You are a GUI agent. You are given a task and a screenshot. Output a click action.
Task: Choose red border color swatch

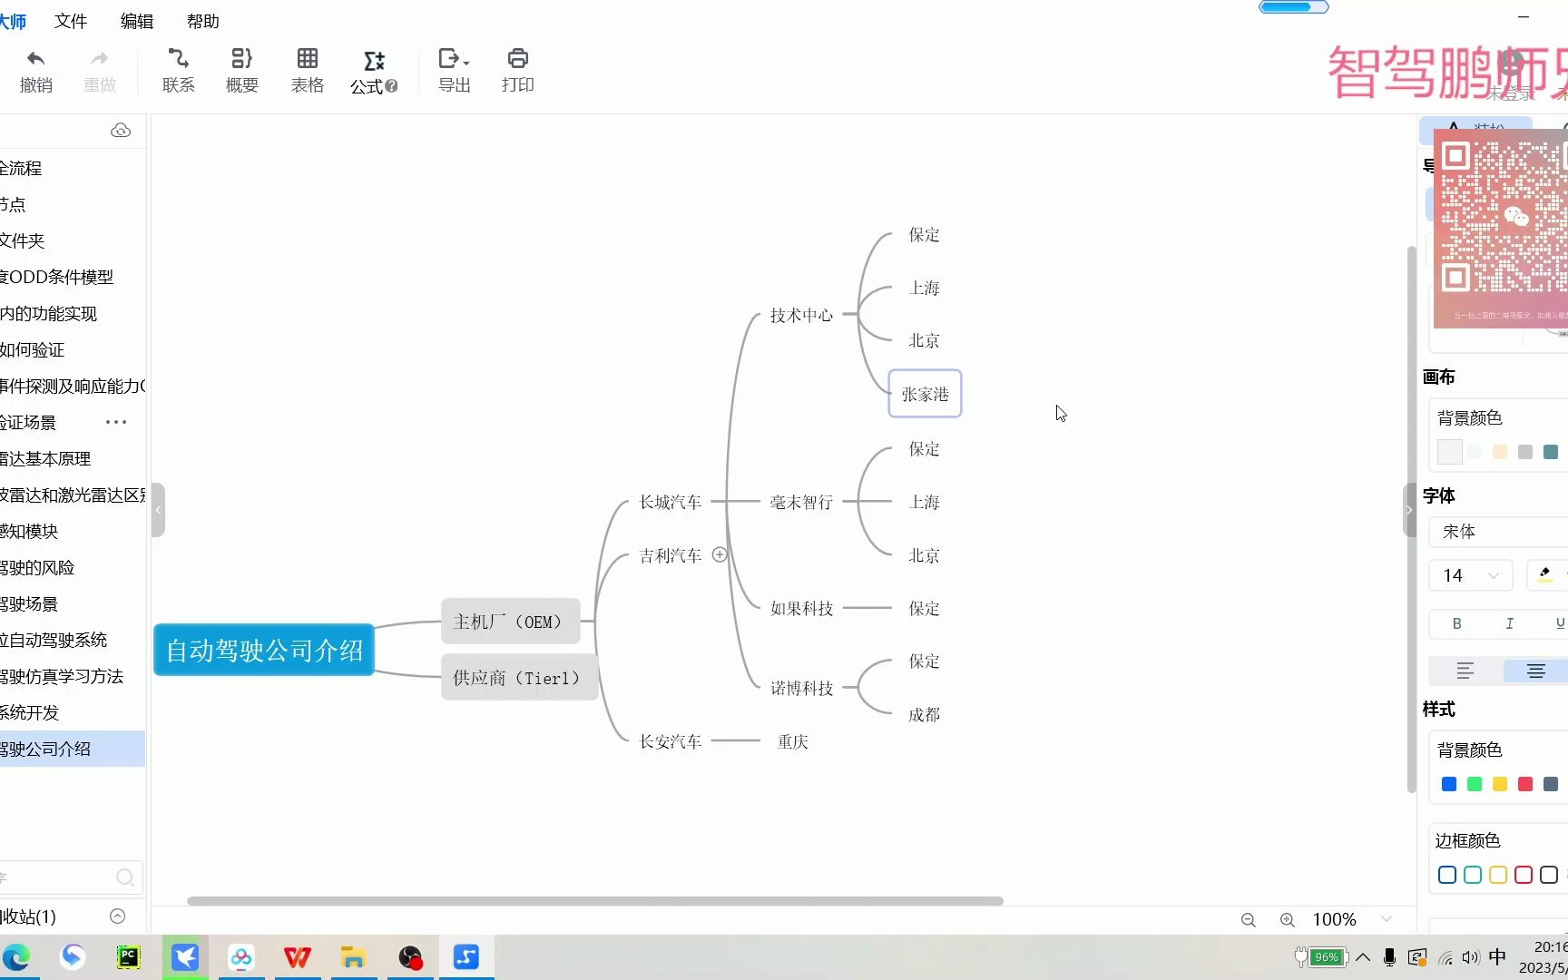pos(1524,875)
